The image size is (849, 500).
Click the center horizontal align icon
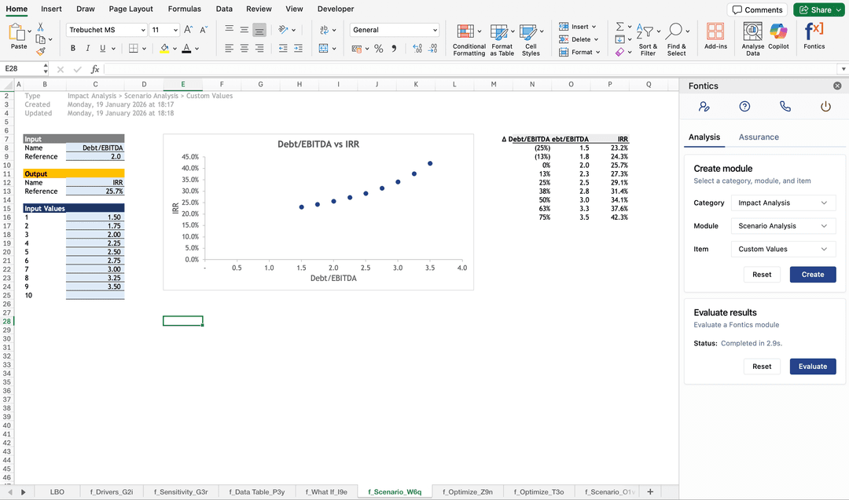pos(244,48)
